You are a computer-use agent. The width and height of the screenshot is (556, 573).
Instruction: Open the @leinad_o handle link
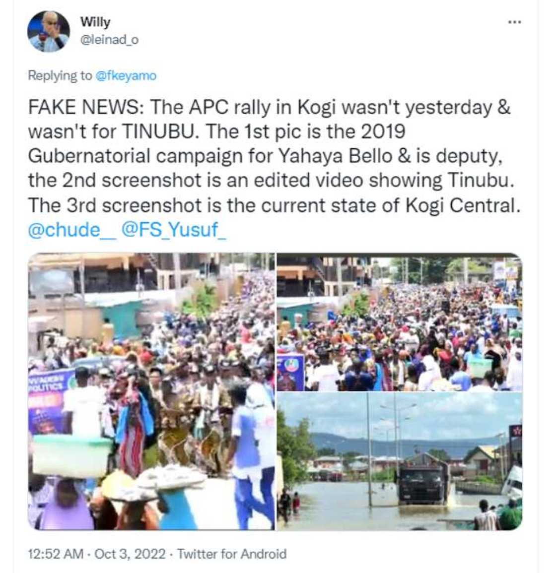109,40
